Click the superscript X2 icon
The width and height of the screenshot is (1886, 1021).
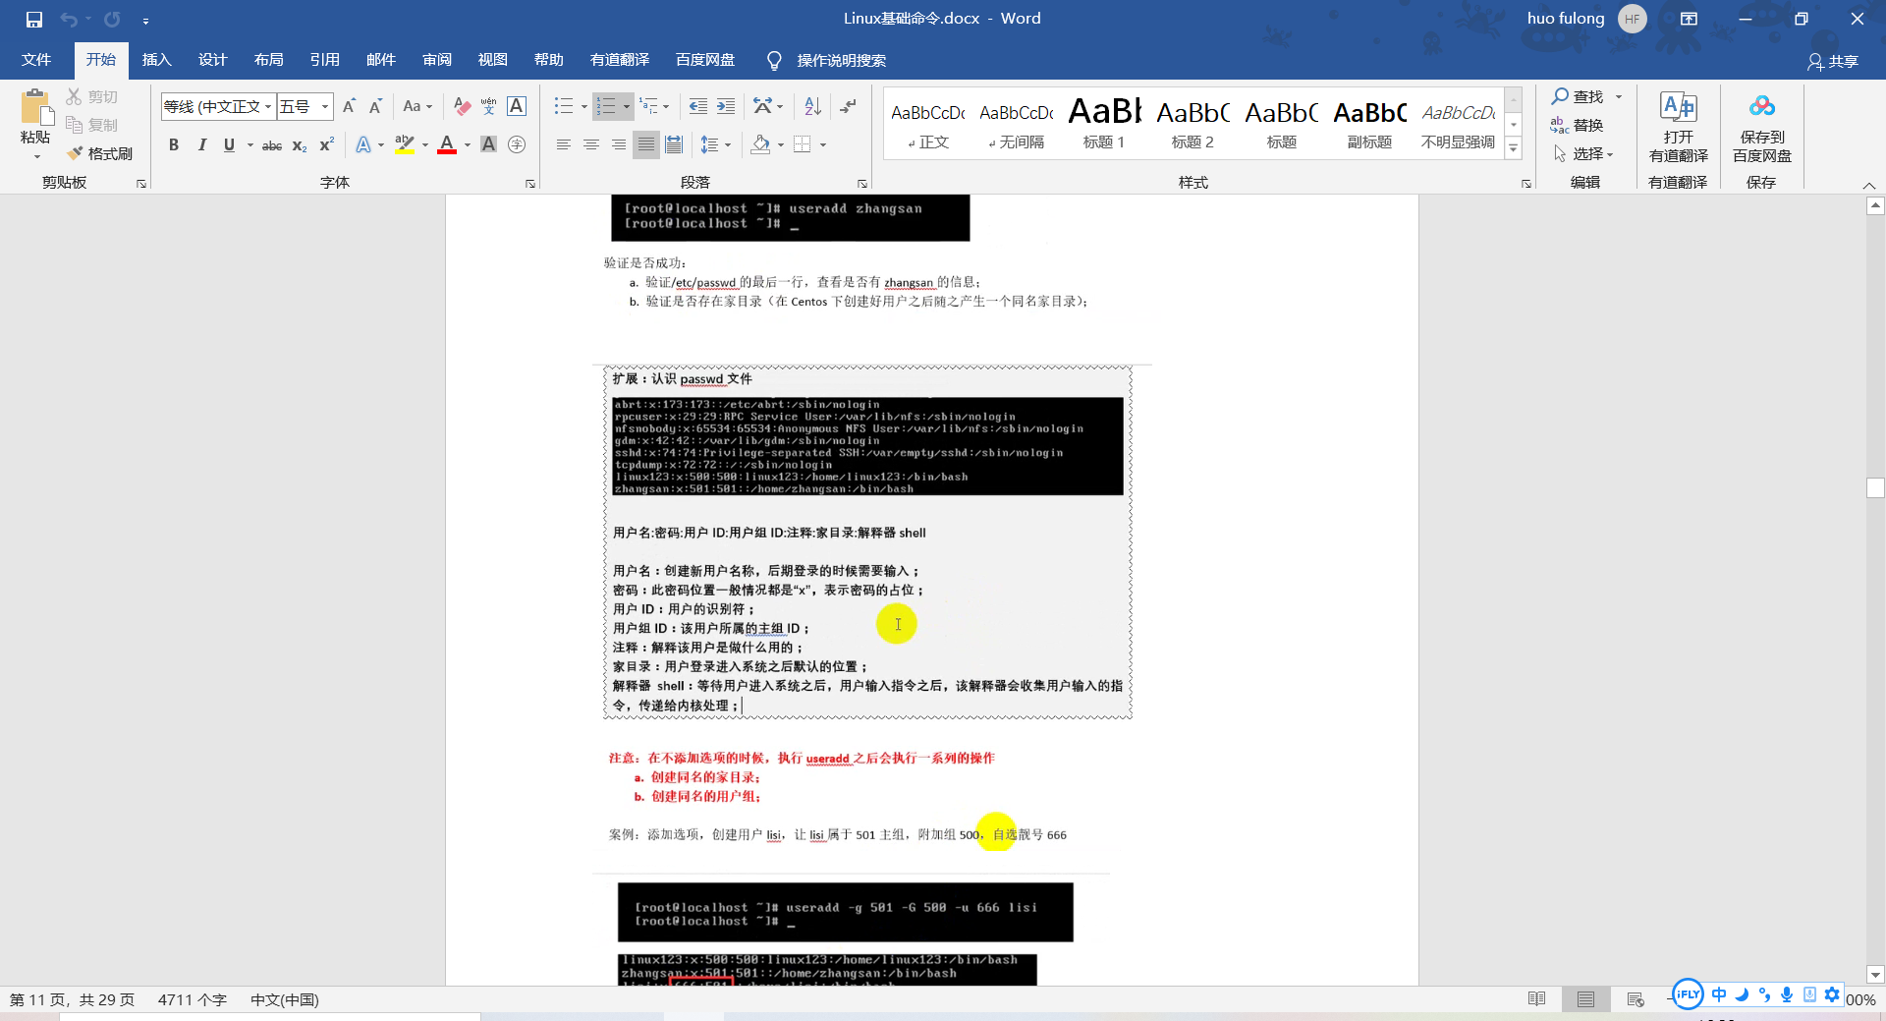pos(327,145)
